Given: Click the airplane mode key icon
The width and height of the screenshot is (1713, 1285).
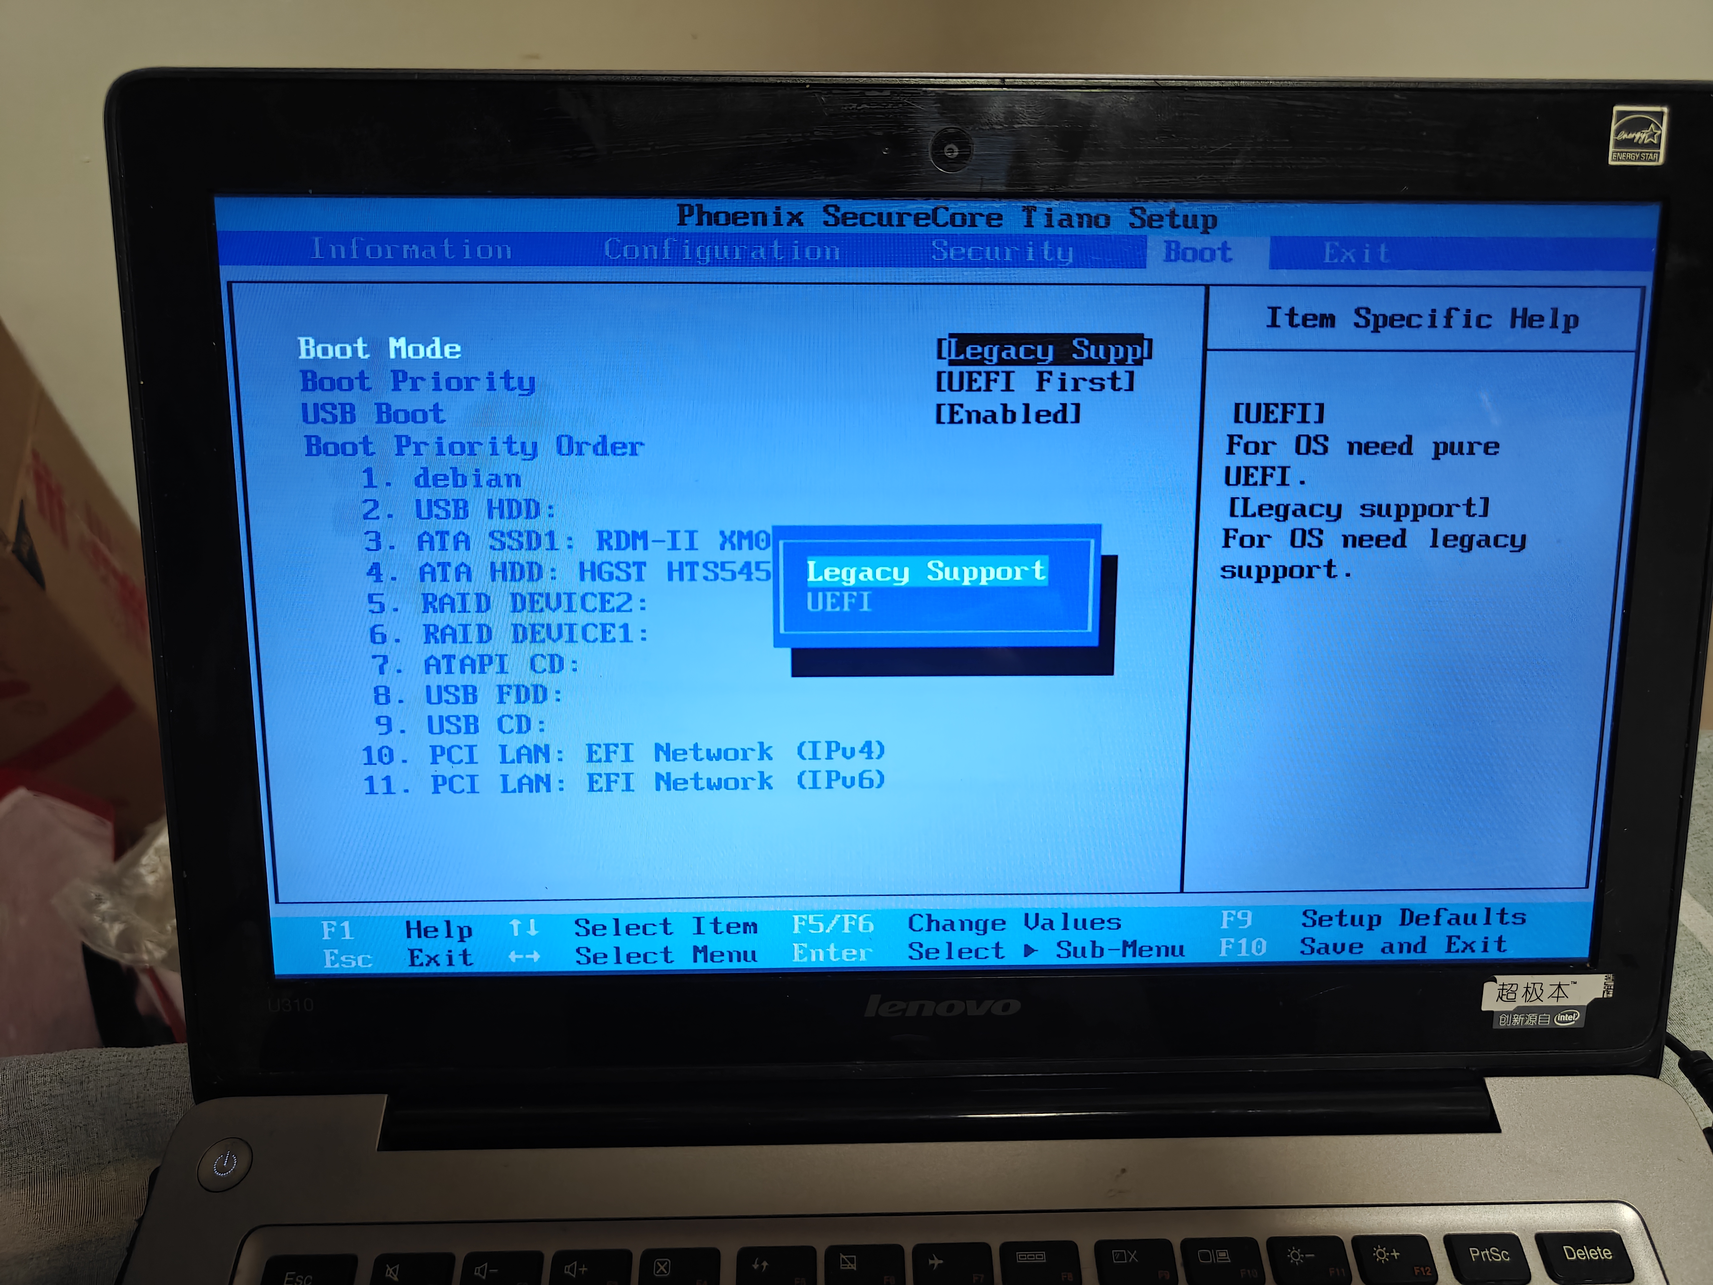Looking at the screenshot, I should [x=936, y=1262].
